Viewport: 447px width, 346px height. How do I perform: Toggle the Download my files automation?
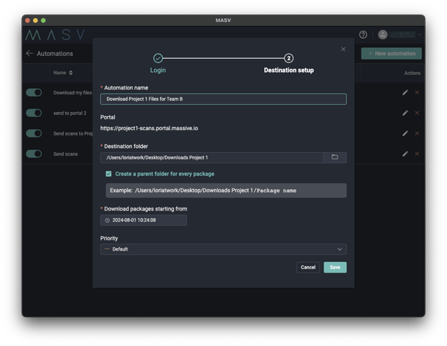(33, 93)
